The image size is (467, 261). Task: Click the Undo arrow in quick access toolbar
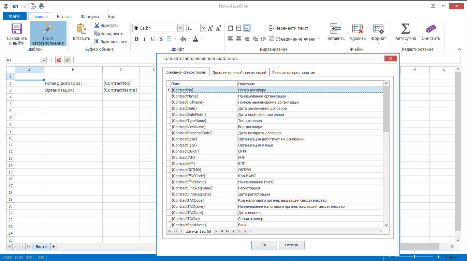click(x=15, y=6)
